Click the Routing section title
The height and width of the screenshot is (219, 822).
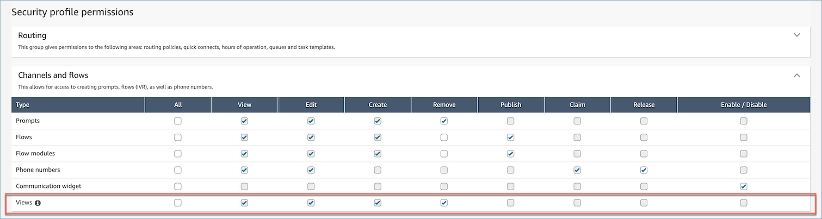pyautogui.click(x=32, y=35)
